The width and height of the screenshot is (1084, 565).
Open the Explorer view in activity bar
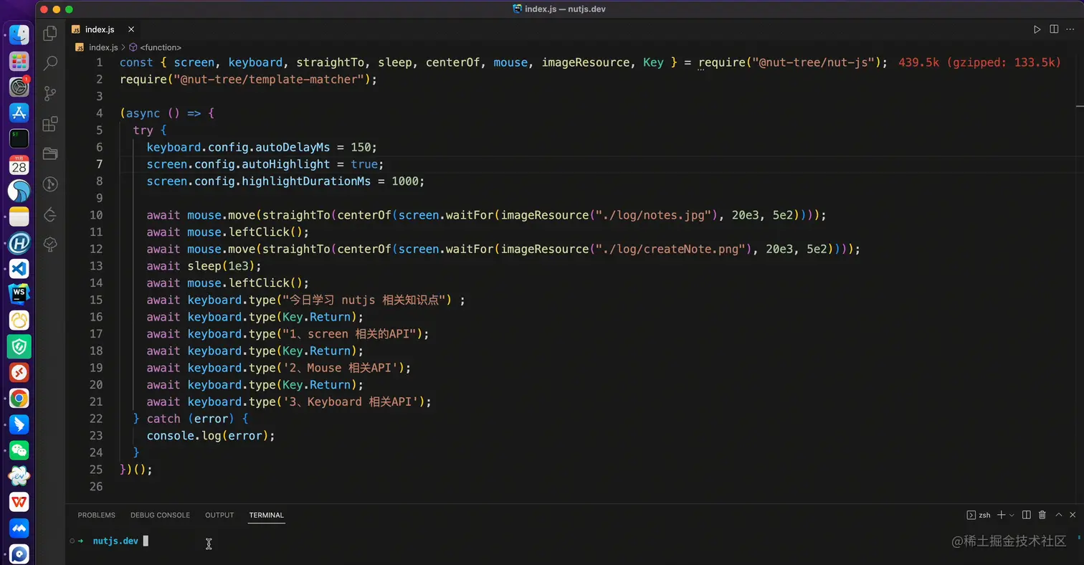click(x=50, y=33)
